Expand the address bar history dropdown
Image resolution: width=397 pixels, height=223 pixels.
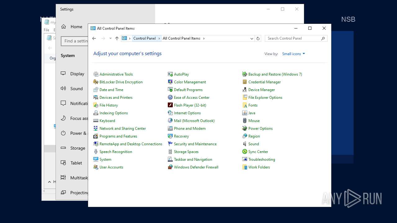pyautogui.click(x=252, y=38)
